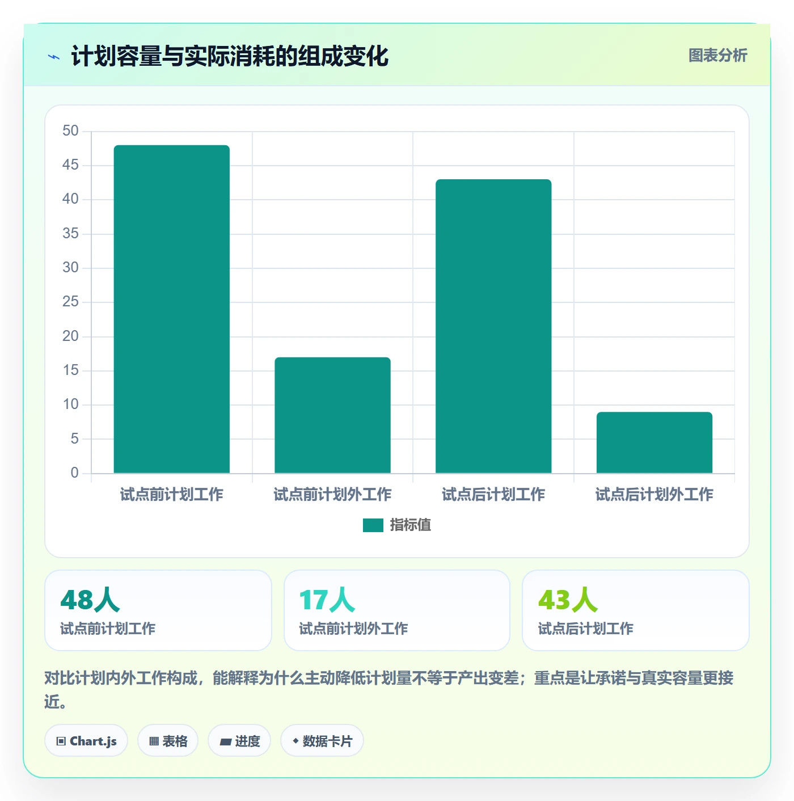Click the x-axis label 试点后计划外工作

point(654,495)
